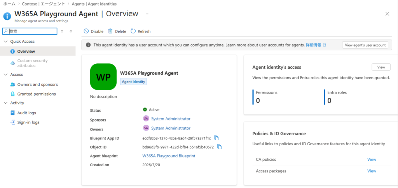Collapse the Quick Access section
The image size is (398, 188).
tap(6, 41)
